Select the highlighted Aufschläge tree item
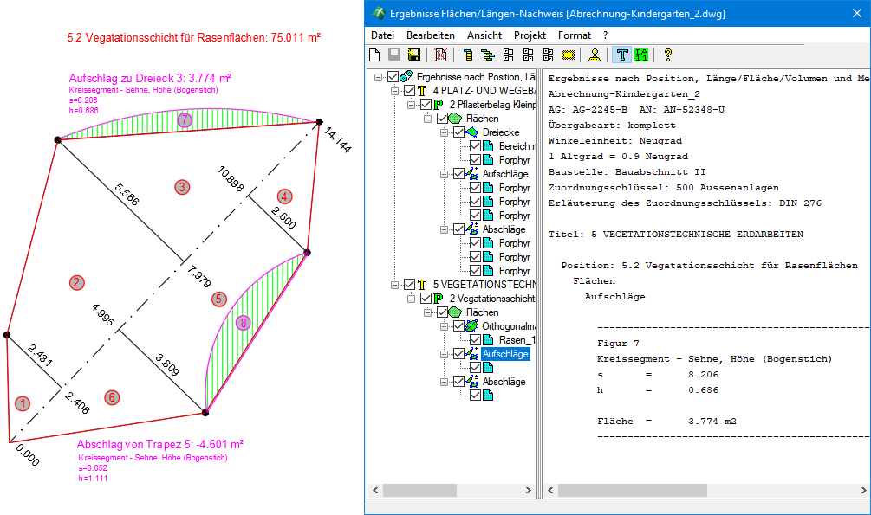871x515 pixels. click(504, 354)
